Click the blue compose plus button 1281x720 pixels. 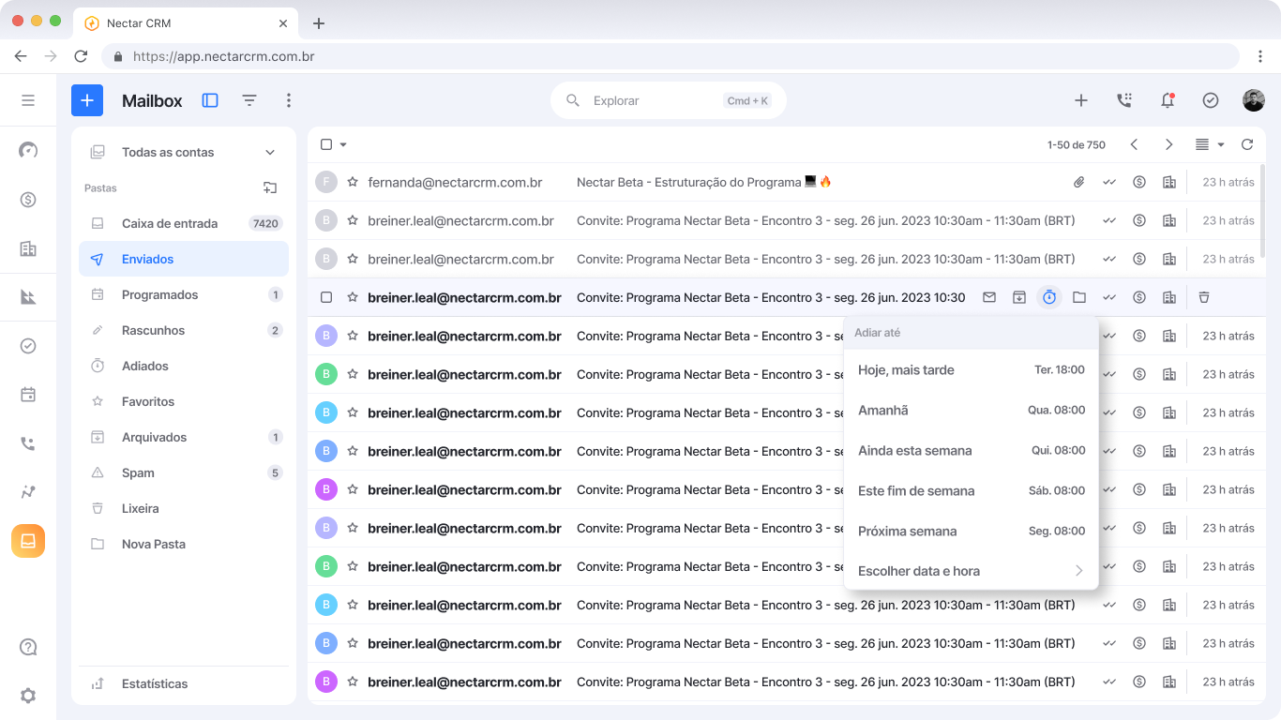[87, 100]
